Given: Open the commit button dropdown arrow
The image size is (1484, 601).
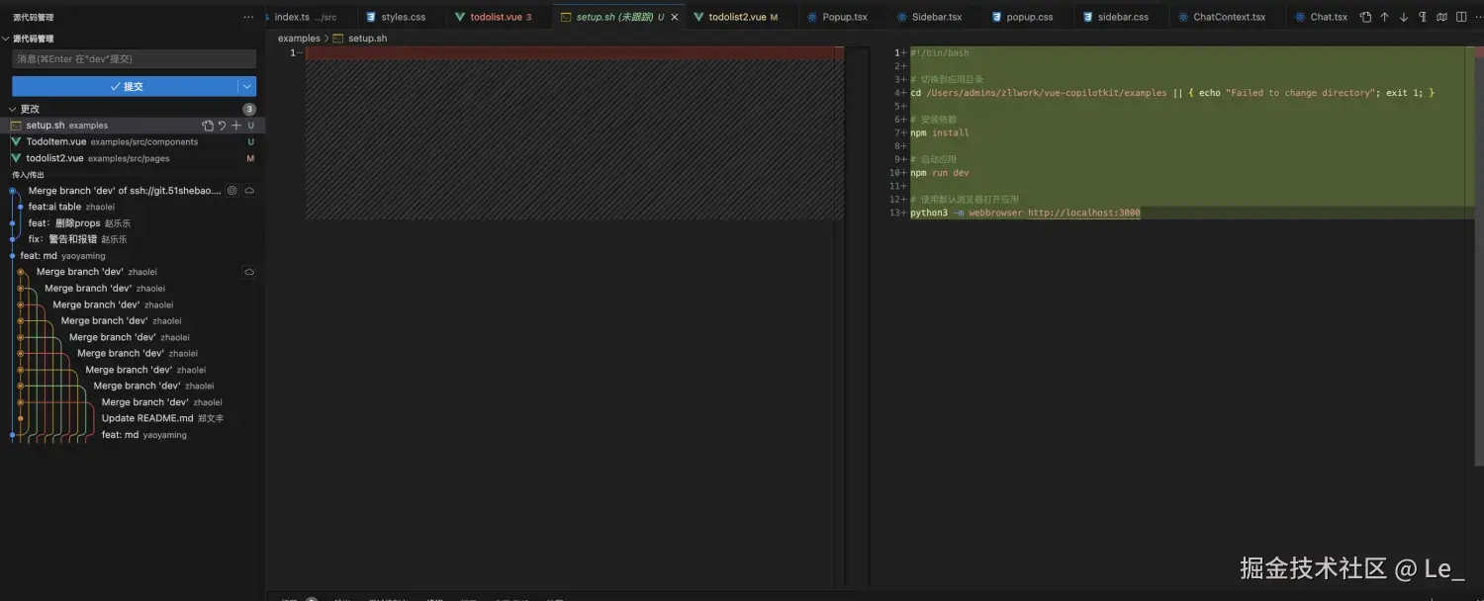Looking at the screenshot, I should coord(247,87).
